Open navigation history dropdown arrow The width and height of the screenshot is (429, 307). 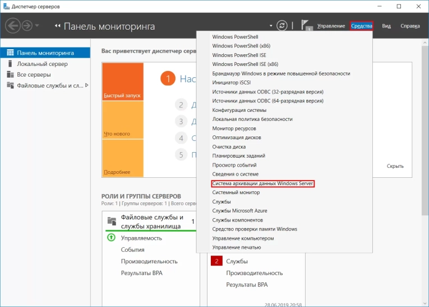[x=38, y=26]
